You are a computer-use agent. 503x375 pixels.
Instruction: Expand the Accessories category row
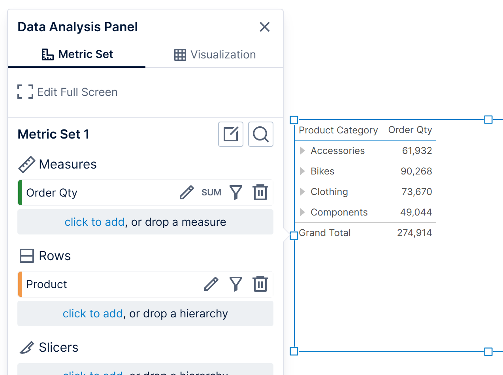point(303,150)
